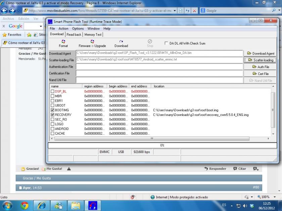Click the Authentication File input field
Viewport: 282px width, 211px height.
click(159, 67)
